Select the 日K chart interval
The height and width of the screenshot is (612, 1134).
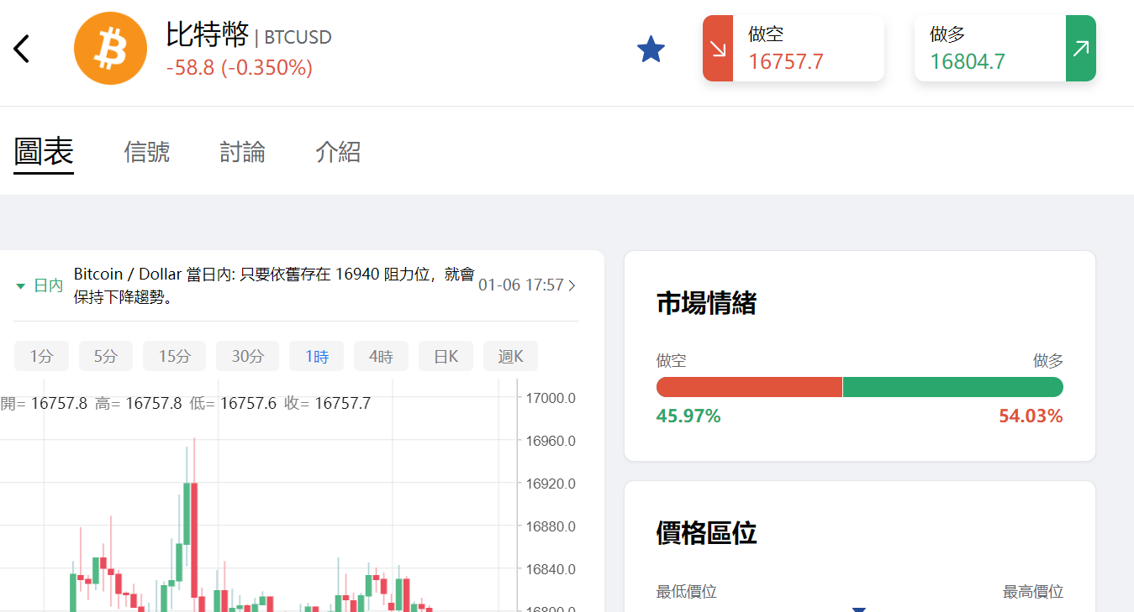pyautogui.click(x=446, y=356)
